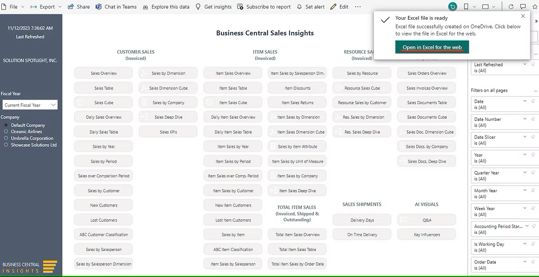
Task: Expand the Bookmarks dropdown chevron
Action: click(475, 7)
